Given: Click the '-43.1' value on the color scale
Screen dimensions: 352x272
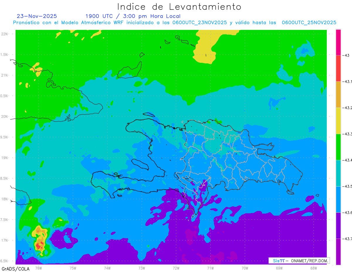Looking at the screenshot, I should point(348,82).
